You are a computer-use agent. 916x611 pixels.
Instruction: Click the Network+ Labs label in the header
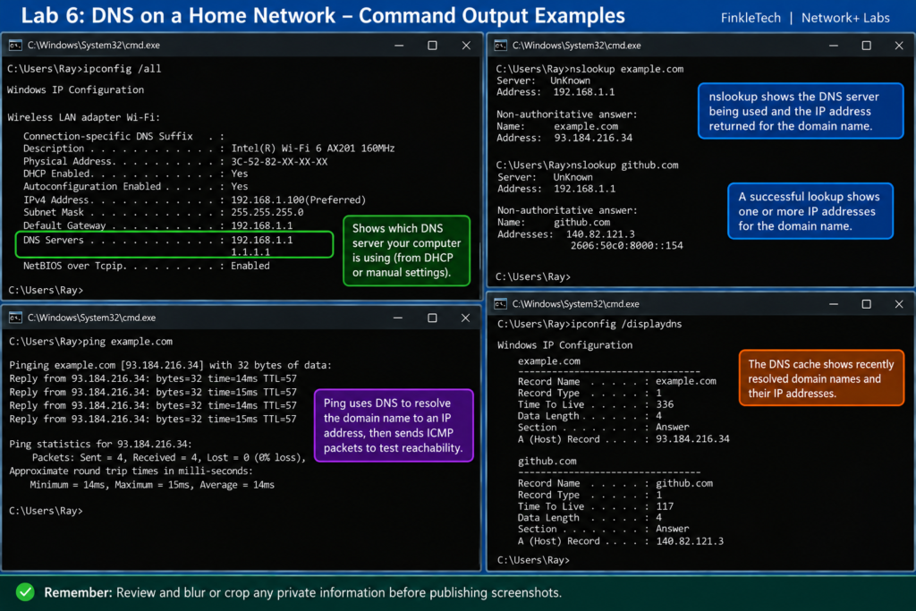[x=845, y=18]
